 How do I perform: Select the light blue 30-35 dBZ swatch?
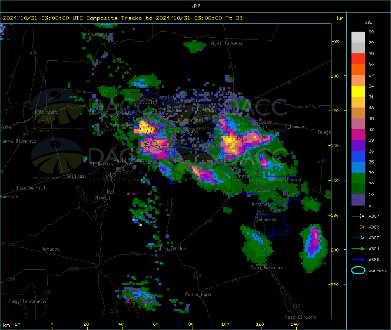(x=358, y=167)
